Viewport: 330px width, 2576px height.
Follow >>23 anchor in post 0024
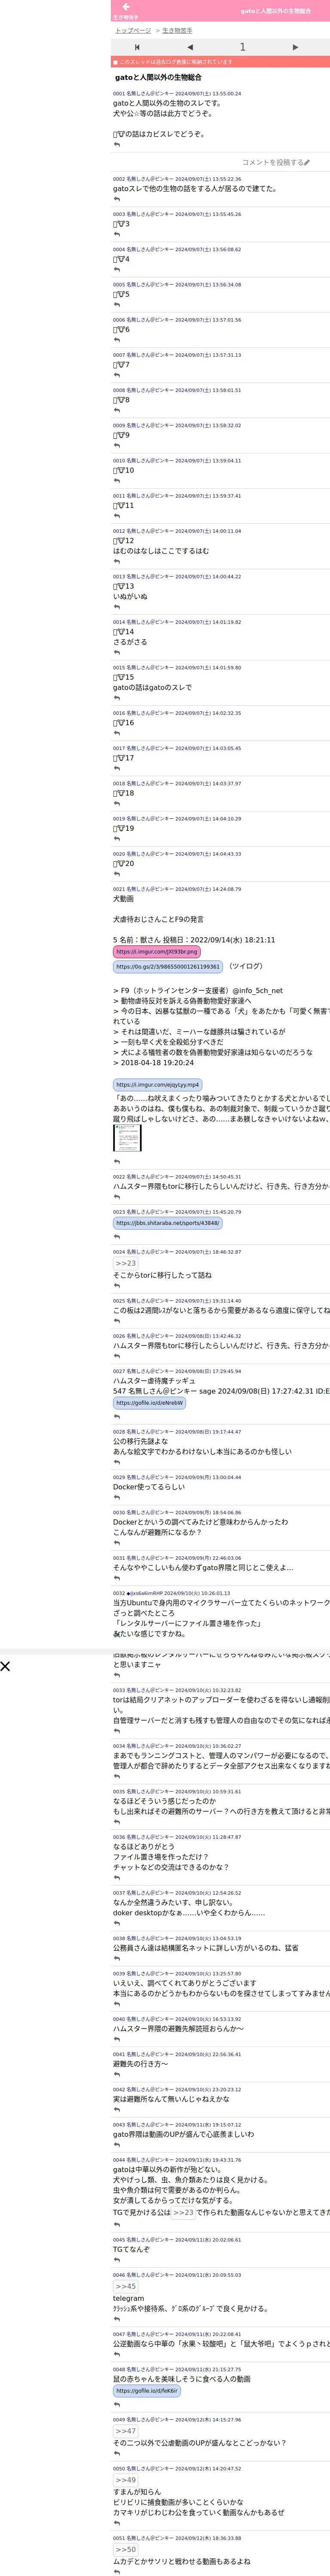click(x=125, y=1263)
